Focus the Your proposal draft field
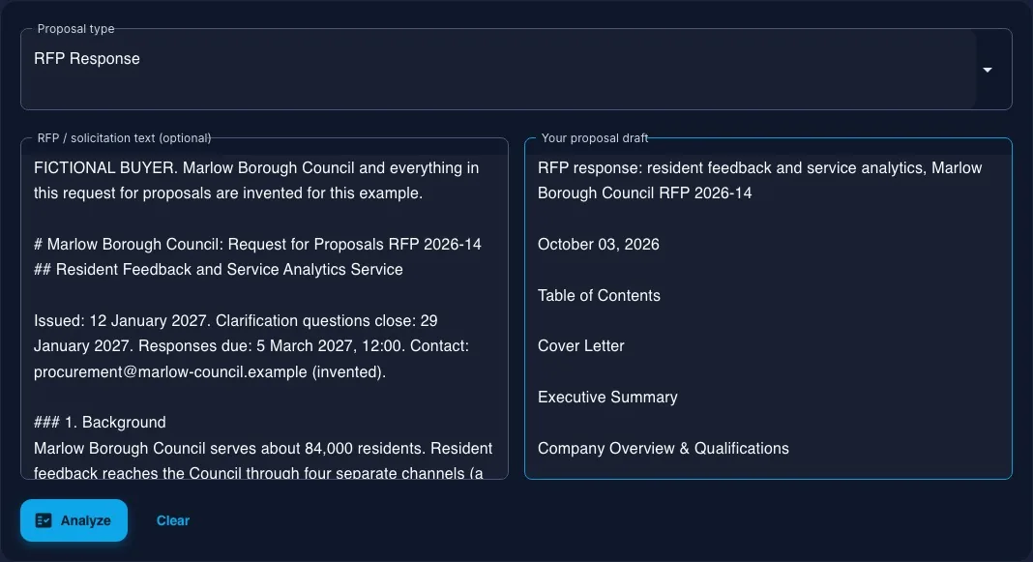1033x562 pixels. click(768, 309)
